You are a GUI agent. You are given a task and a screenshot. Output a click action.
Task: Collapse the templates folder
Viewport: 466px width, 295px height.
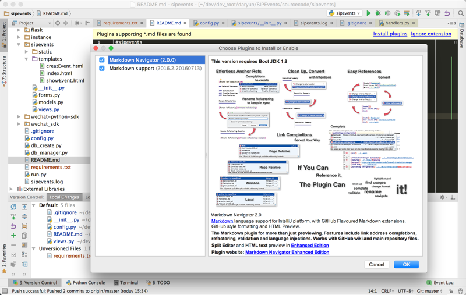[x=26, y=59]
